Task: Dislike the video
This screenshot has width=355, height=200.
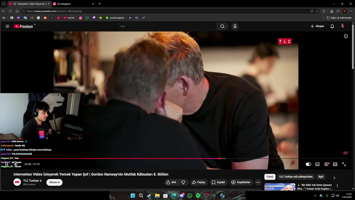Action: (183, 182)
